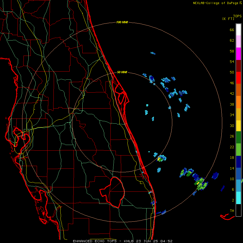
Task: Click the legend value 26
Action: pyautogui.click(x=232, y=136)
